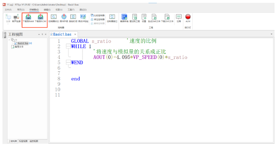The height and width of the screenshot is (146, 277).
Task: Collapse the project 11 tree node
Action: (x=9, y=40)
